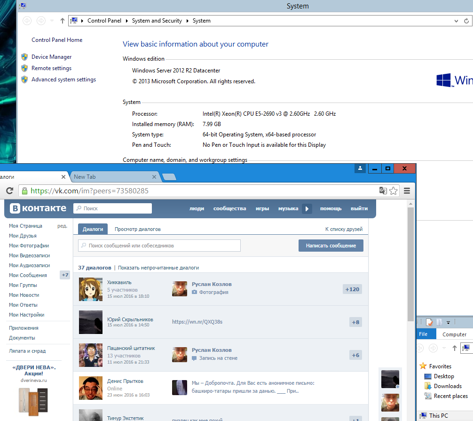This screenshot has width=473, height=421.
Task: Open помощь in VK header
Action: click(331, 208)
